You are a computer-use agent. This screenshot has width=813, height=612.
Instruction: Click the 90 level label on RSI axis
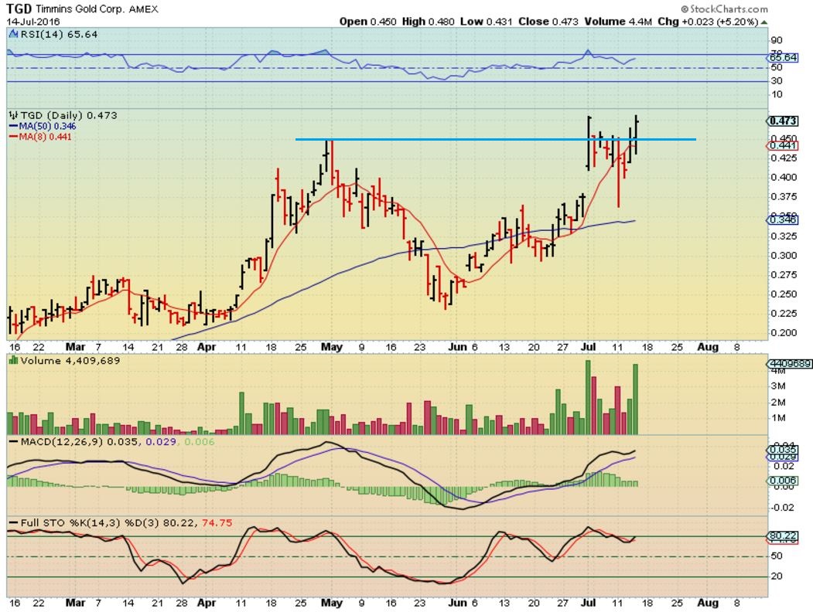click(777, 40)
